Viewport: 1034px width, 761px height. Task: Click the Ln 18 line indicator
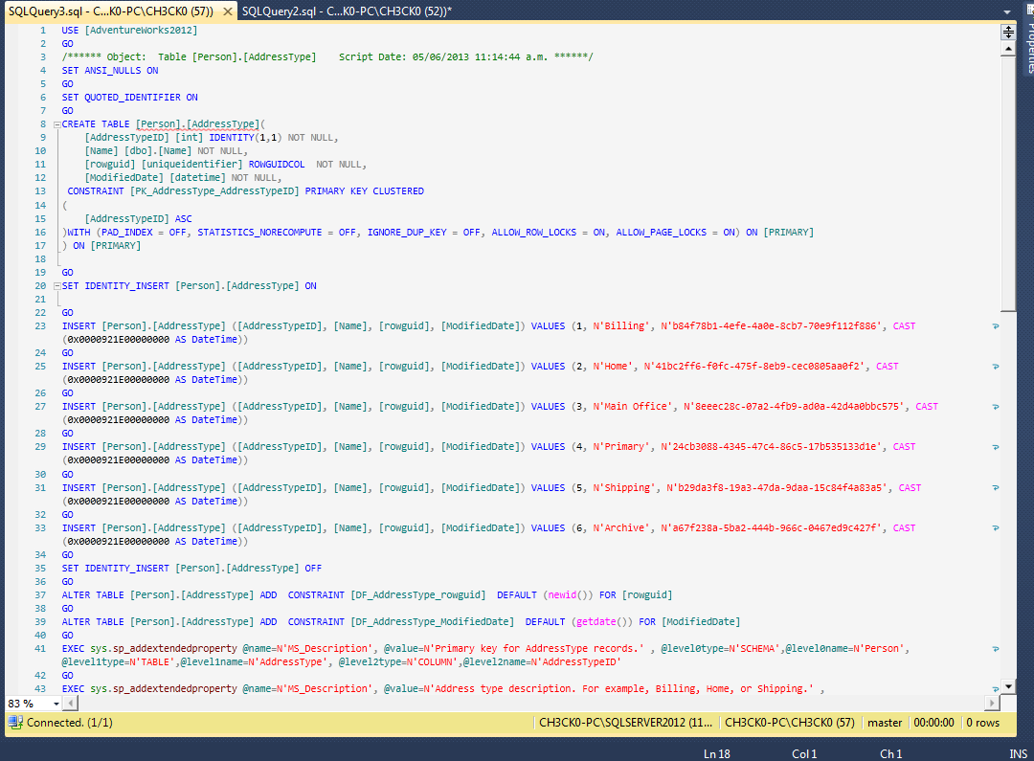[x=716, y=754]
